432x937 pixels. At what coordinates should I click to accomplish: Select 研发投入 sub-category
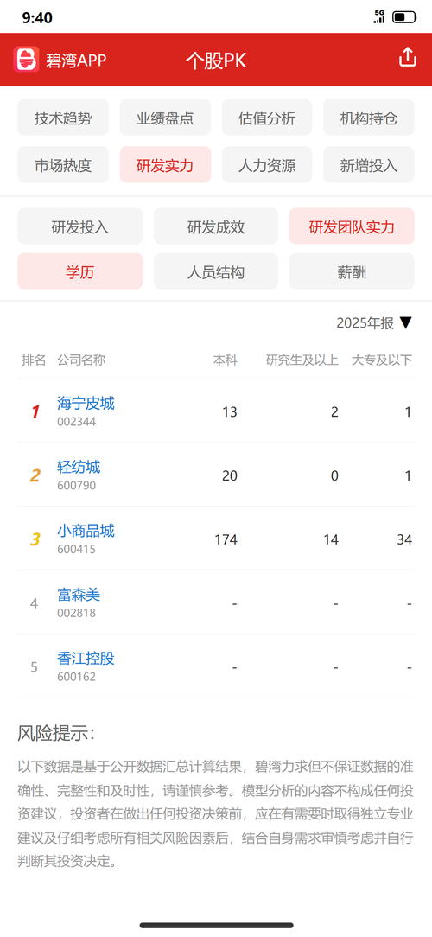pyautogui.click(x=80, y=226)
